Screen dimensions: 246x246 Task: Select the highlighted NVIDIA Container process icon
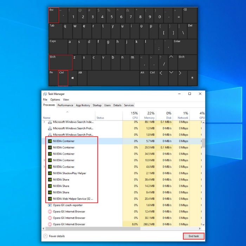pyautogui.click(x=50, y=141)
